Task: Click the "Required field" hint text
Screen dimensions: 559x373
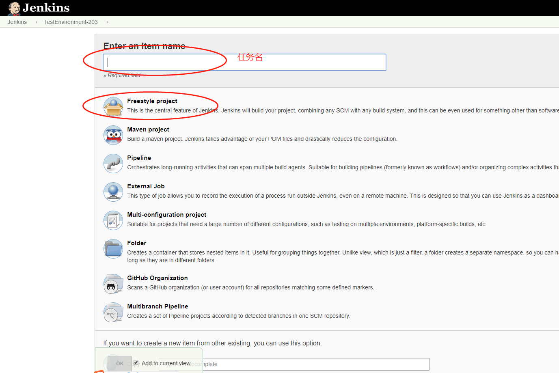Action: click(122, 75)
